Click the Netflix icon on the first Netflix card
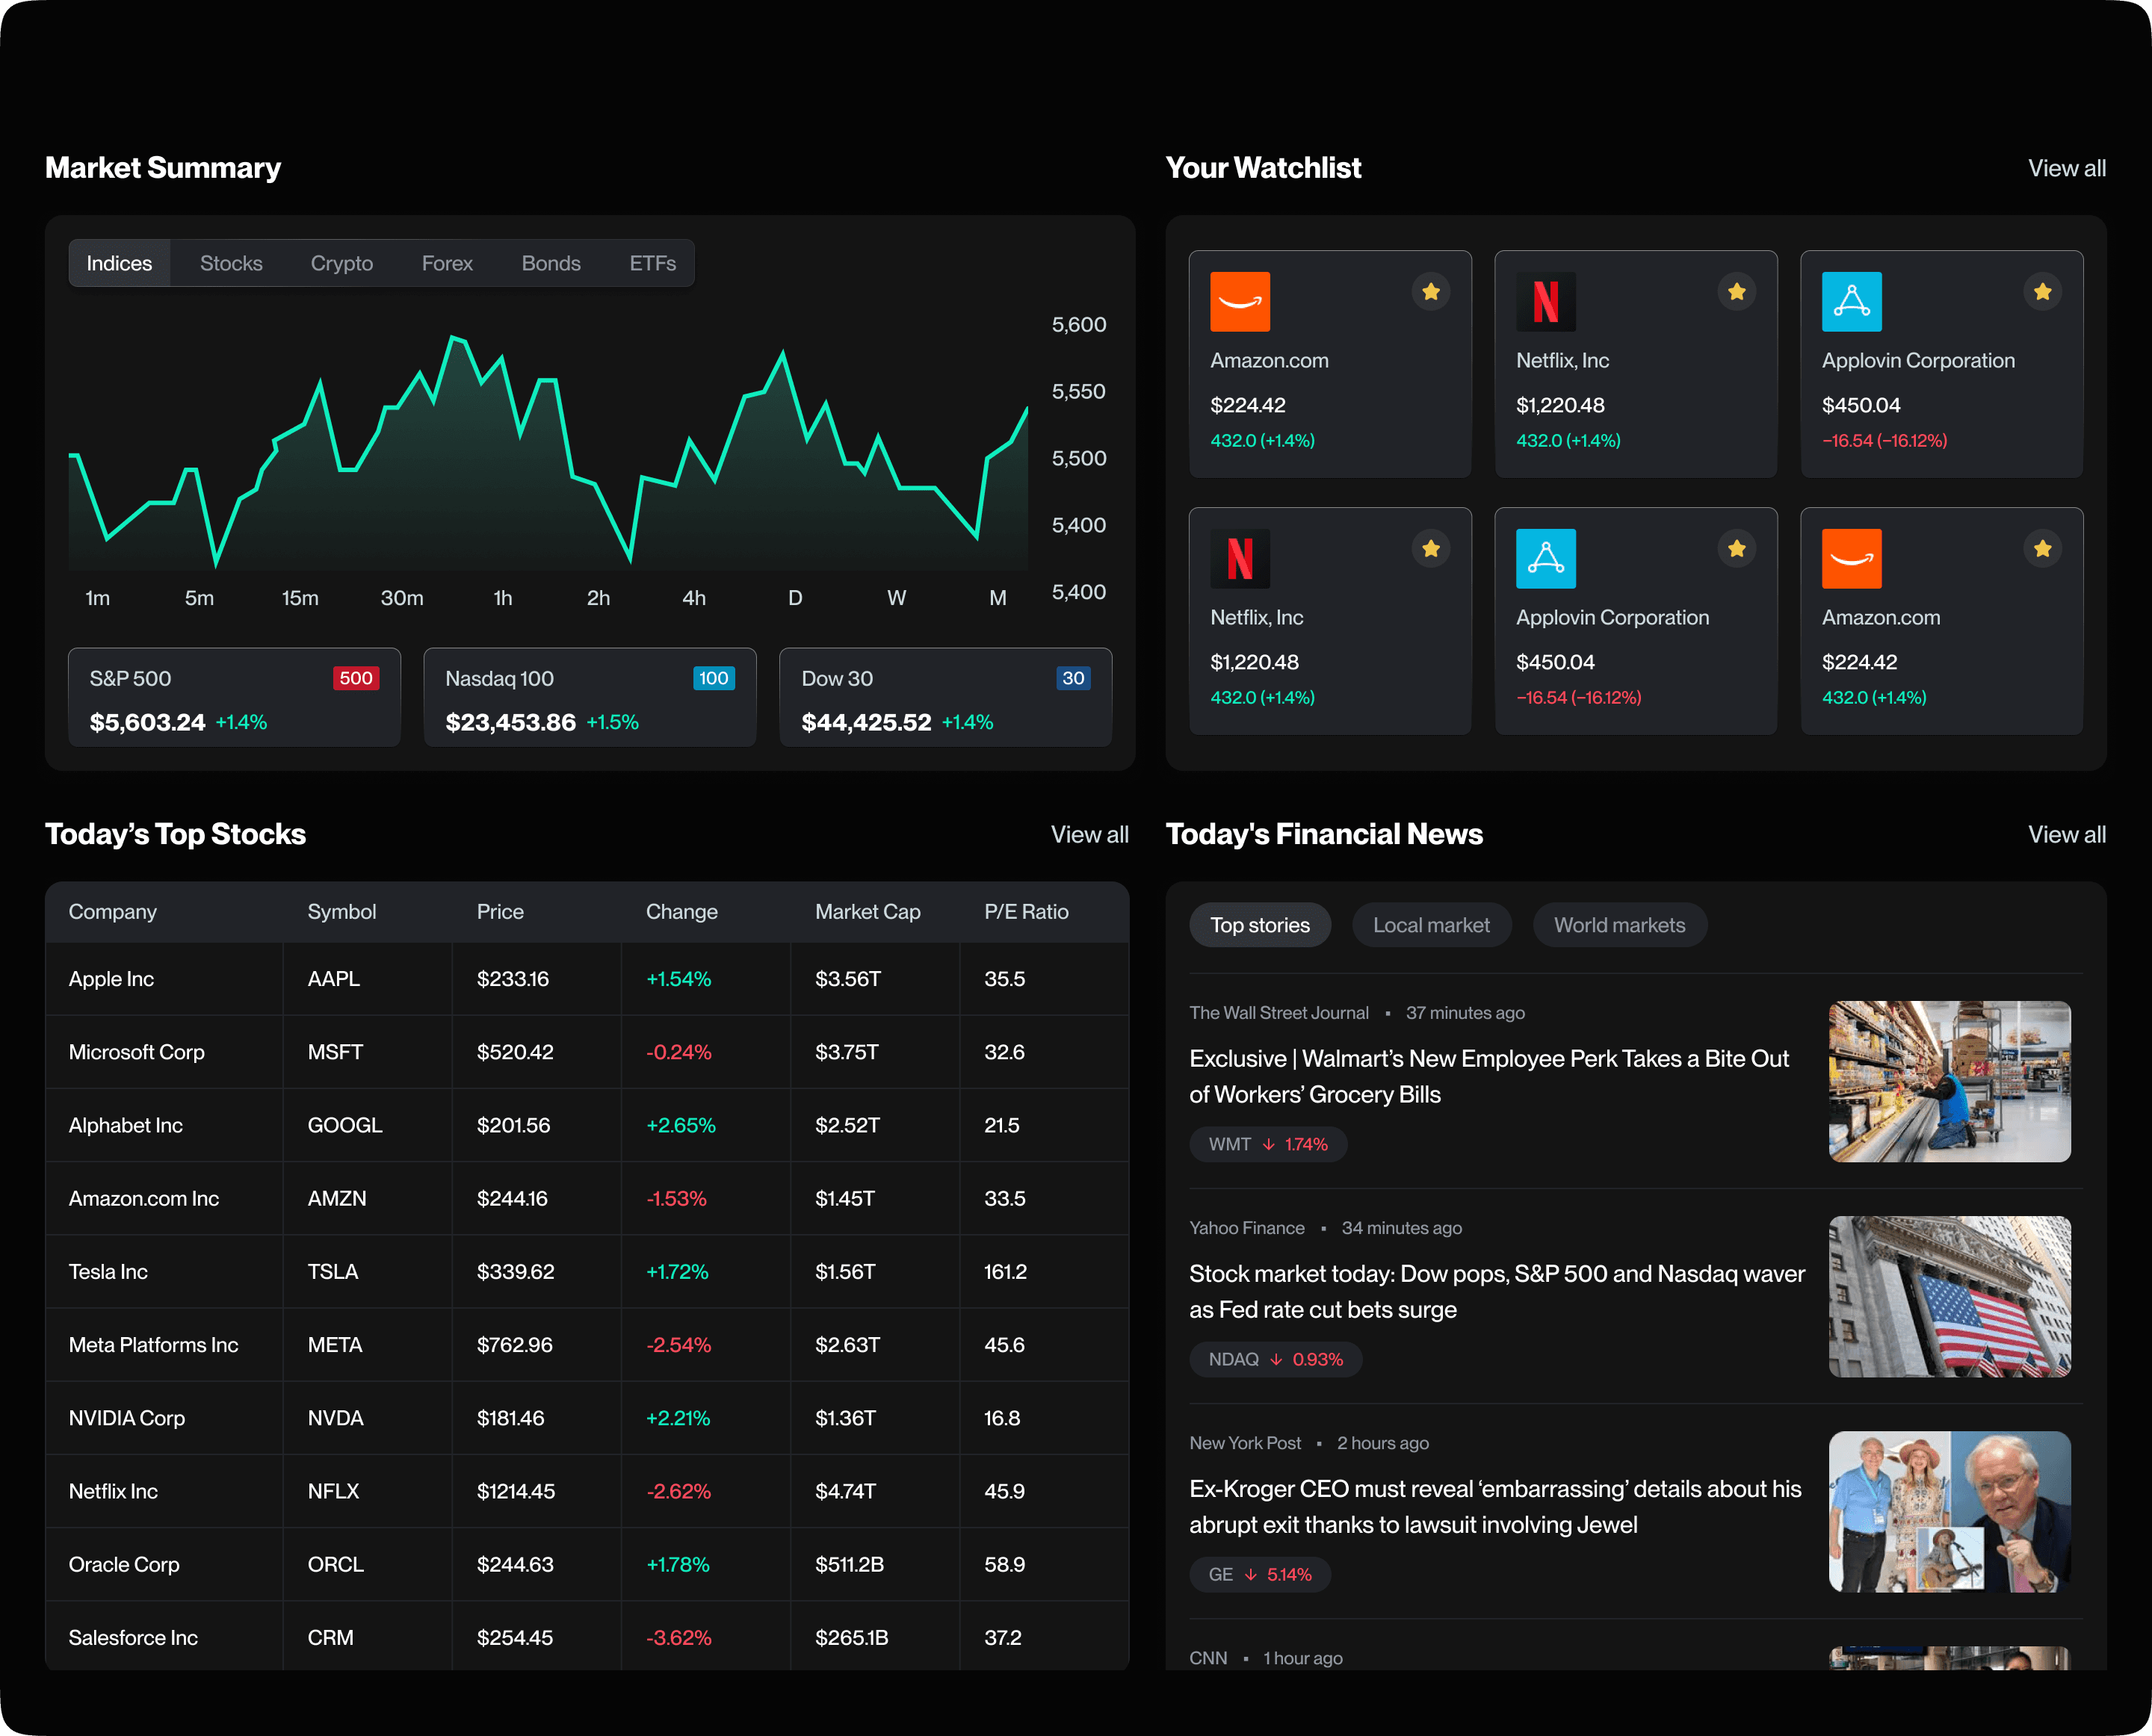Screen dimensions: 2152x1736 (1546, 301)
